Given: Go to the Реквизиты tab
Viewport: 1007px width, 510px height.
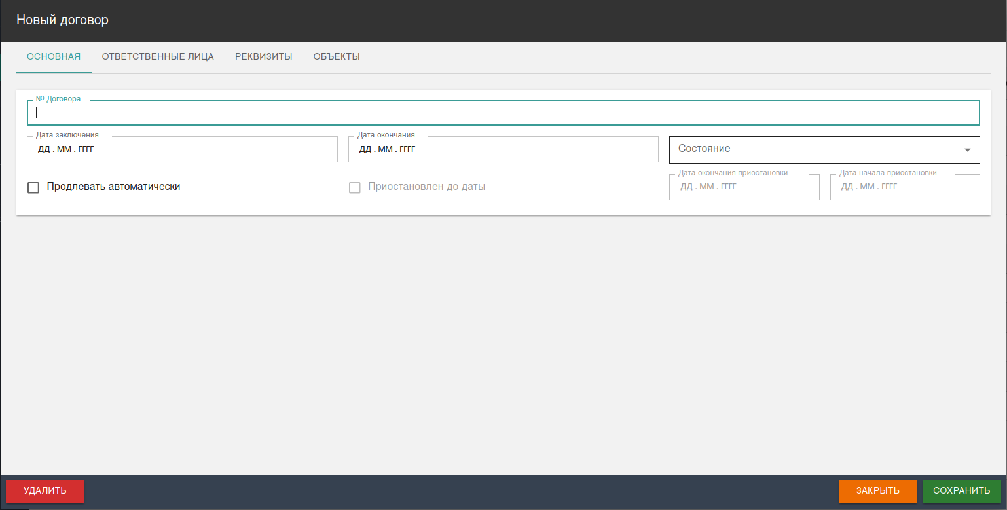Looking at the screenshot, I should pyautogui.click(x=263, y=56).
